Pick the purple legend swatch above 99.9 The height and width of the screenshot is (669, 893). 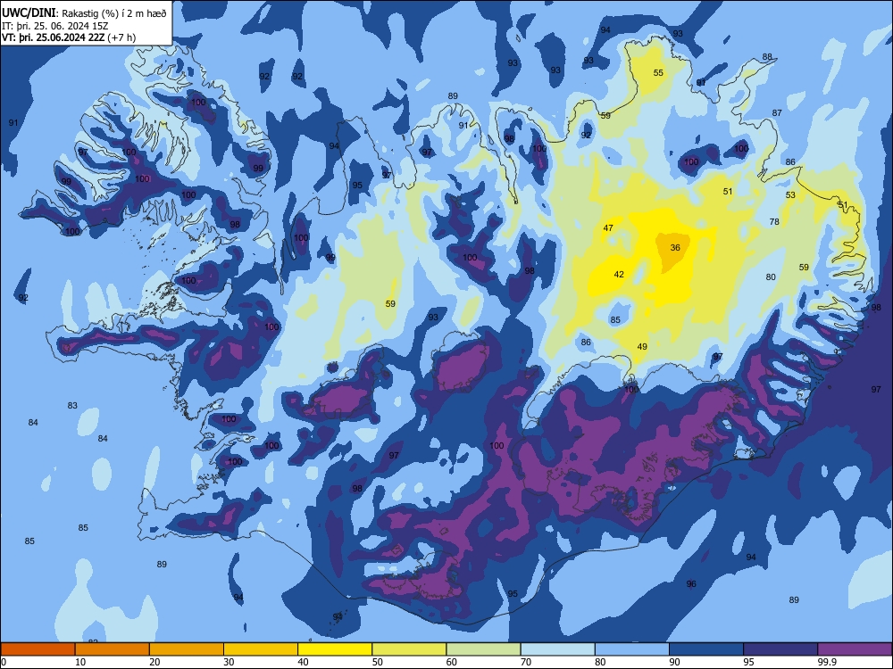pos(855,649)
